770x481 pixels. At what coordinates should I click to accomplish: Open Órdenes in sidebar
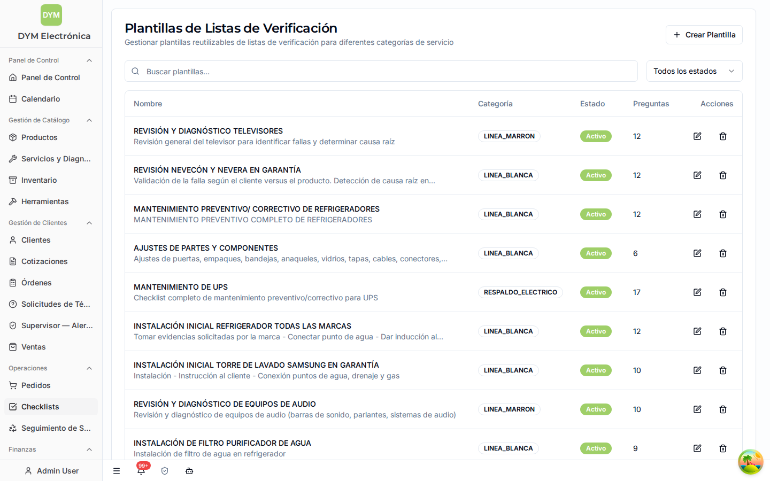coord(51,283)
